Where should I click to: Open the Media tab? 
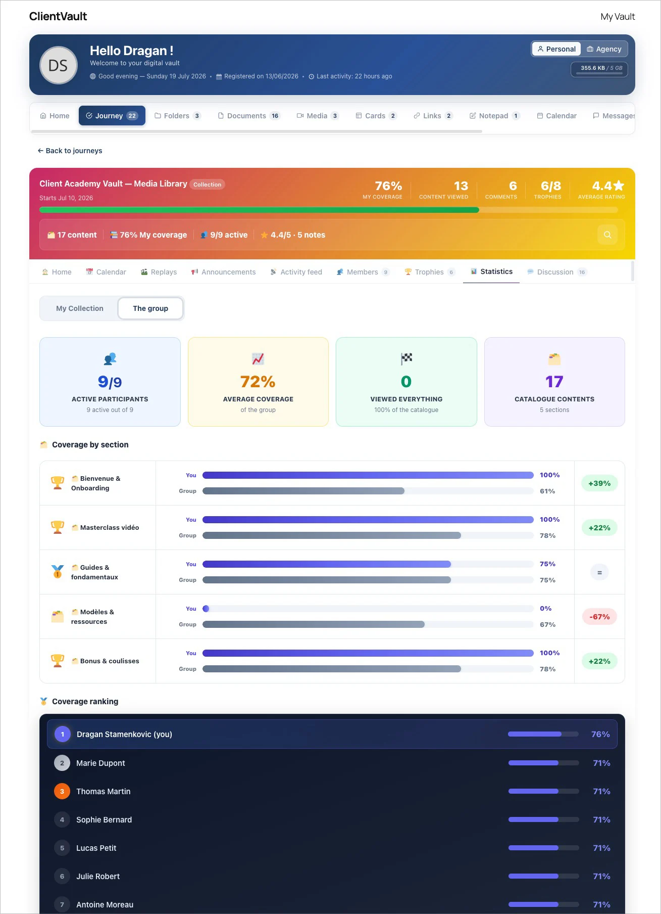317,116
